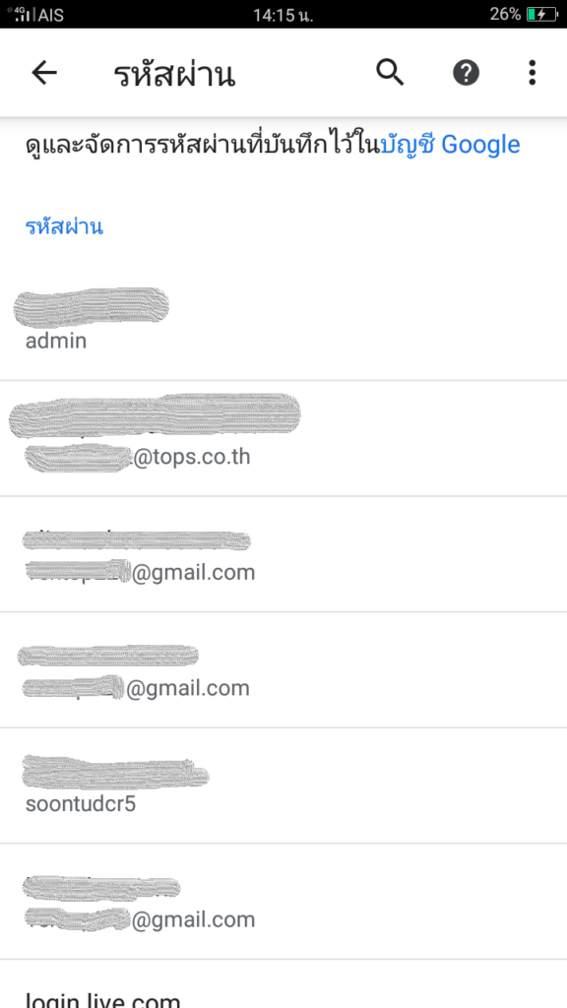Open the last @gmail.com password entry
Viewport: 567px width, 1008px height.
283,902
